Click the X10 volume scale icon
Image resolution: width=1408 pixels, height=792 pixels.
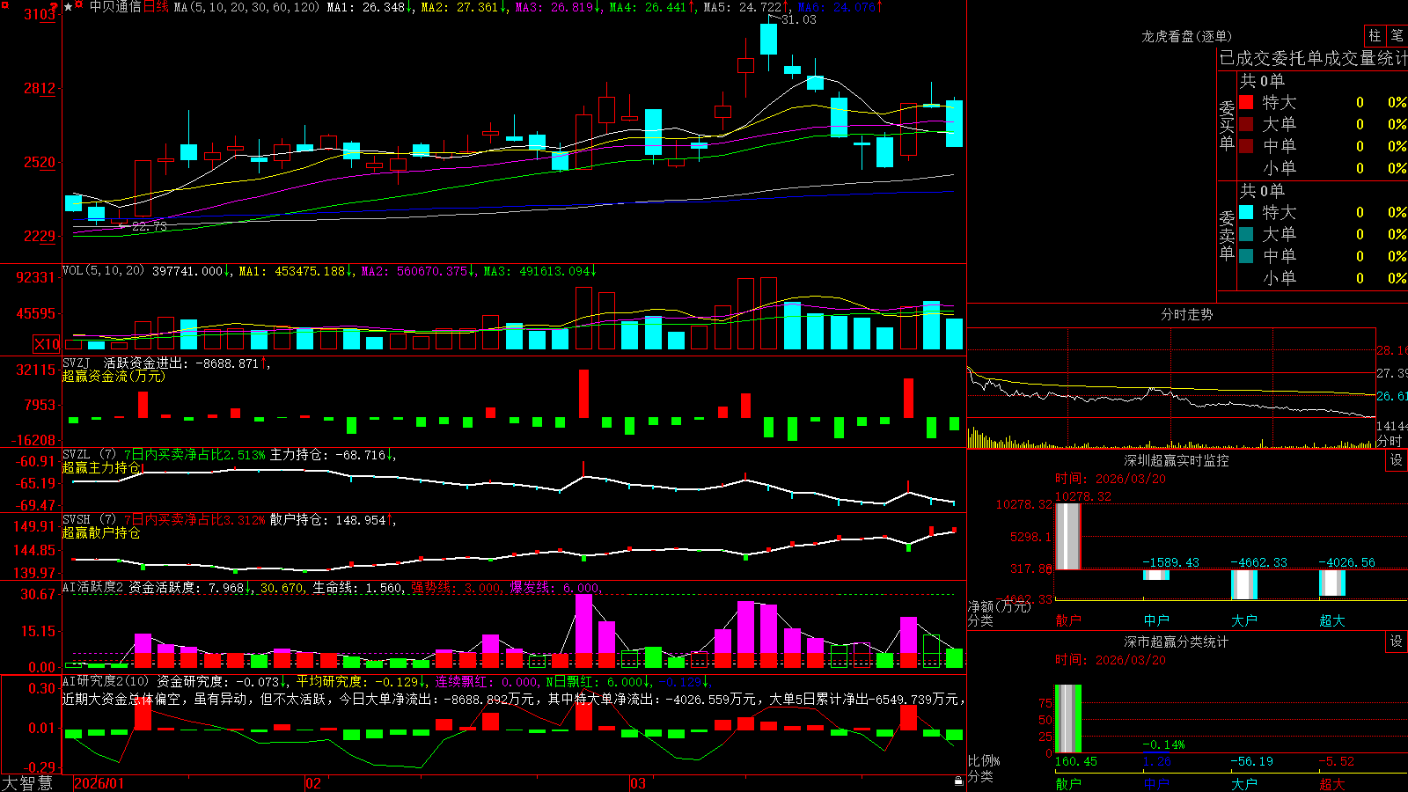(47, 344)
